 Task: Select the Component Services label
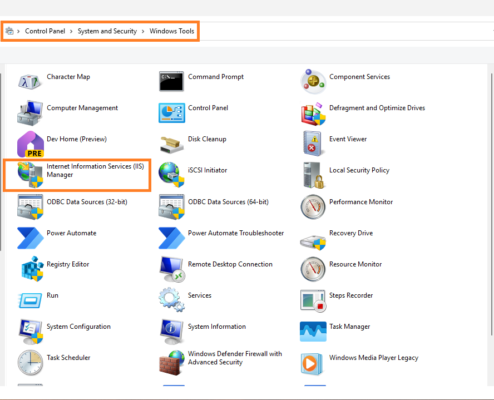[x=359, y=77]
